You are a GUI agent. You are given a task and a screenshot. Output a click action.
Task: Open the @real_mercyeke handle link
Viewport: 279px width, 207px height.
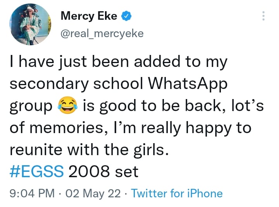tap(102, 34)
